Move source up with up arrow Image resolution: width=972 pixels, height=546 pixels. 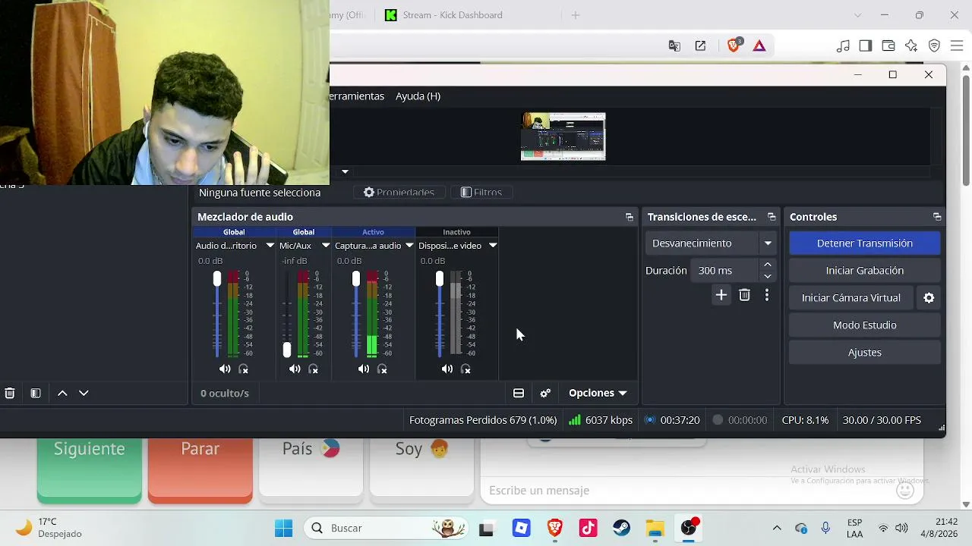(x=62, y=393)
